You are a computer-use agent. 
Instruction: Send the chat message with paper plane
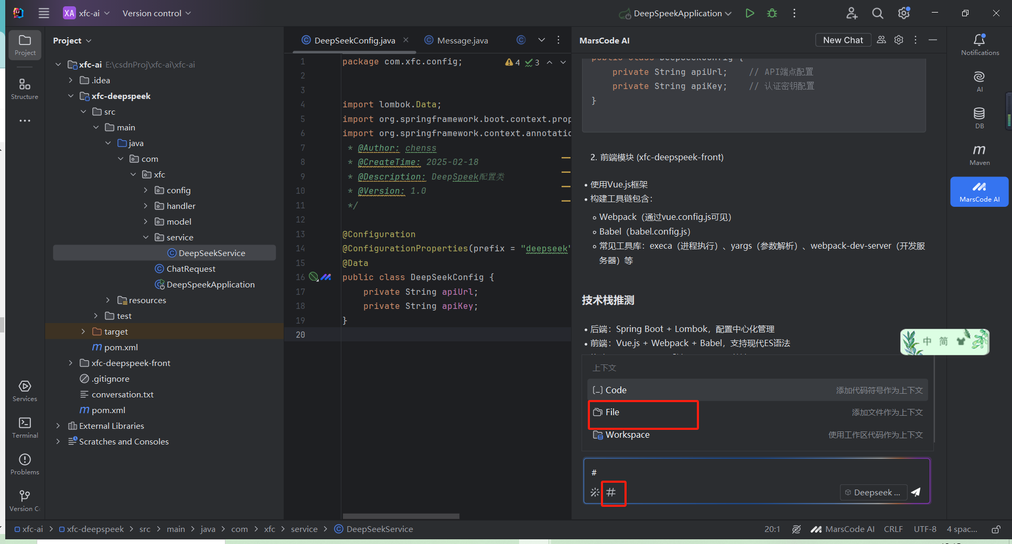916,492
